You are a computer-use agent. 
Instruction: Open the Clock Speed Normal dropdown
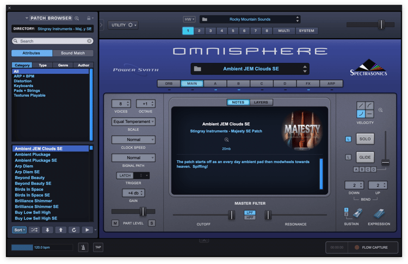click(x=133, y=140)
